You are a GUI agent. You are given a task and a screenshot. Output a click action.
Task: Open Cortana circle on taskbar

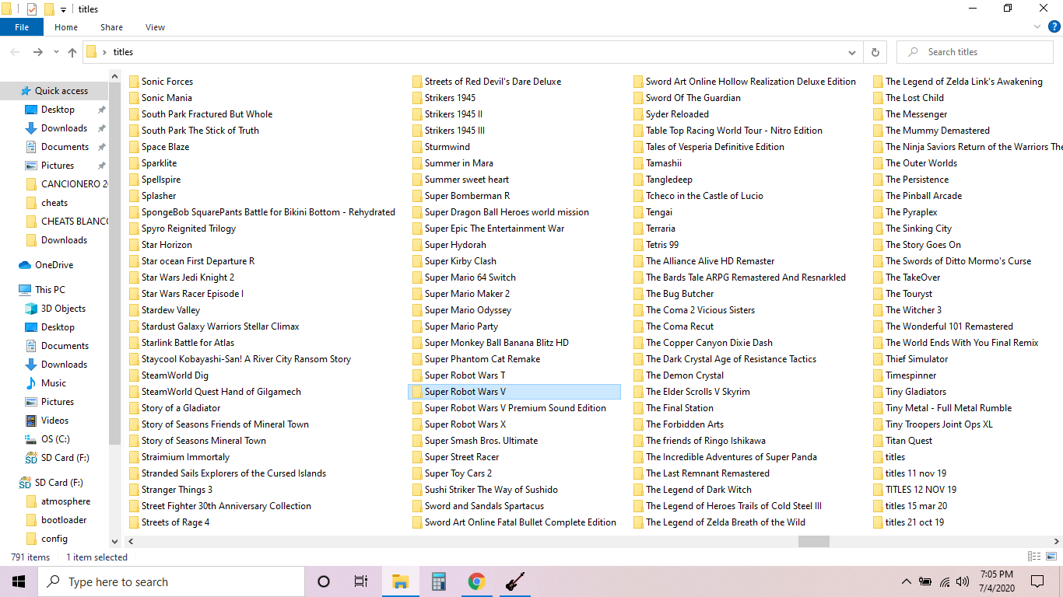point(324,581)
